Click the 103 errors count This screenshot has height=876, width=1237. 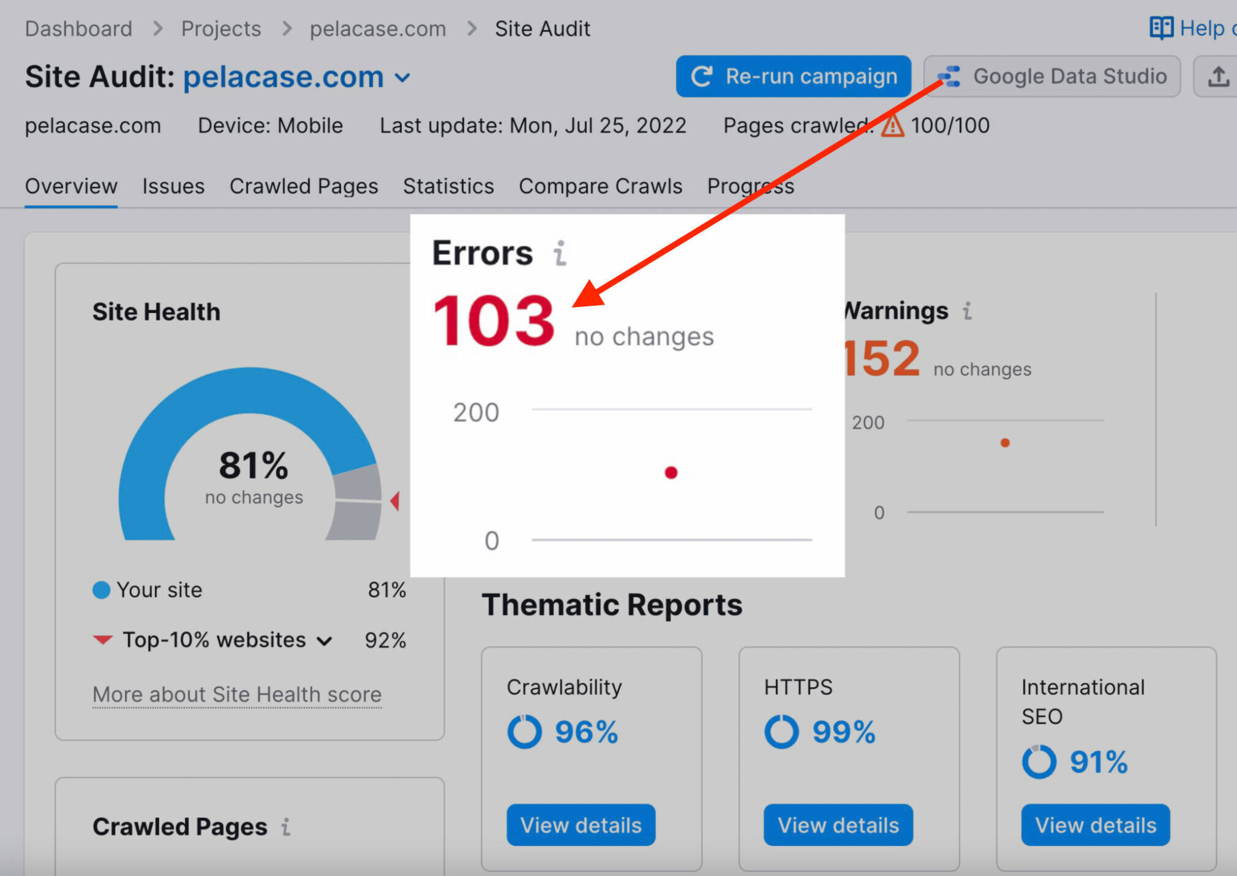click(x=494, y=320)
